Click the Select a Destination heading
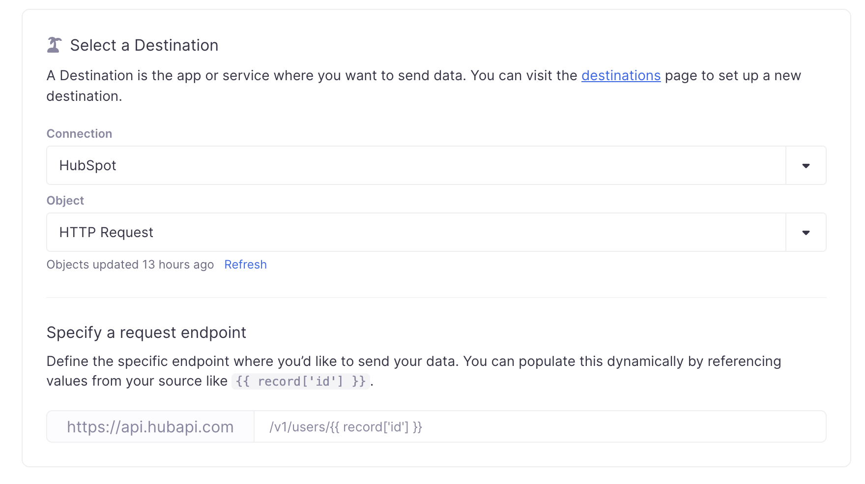Viewport: 865px width, 484px height. pos(144,45)
